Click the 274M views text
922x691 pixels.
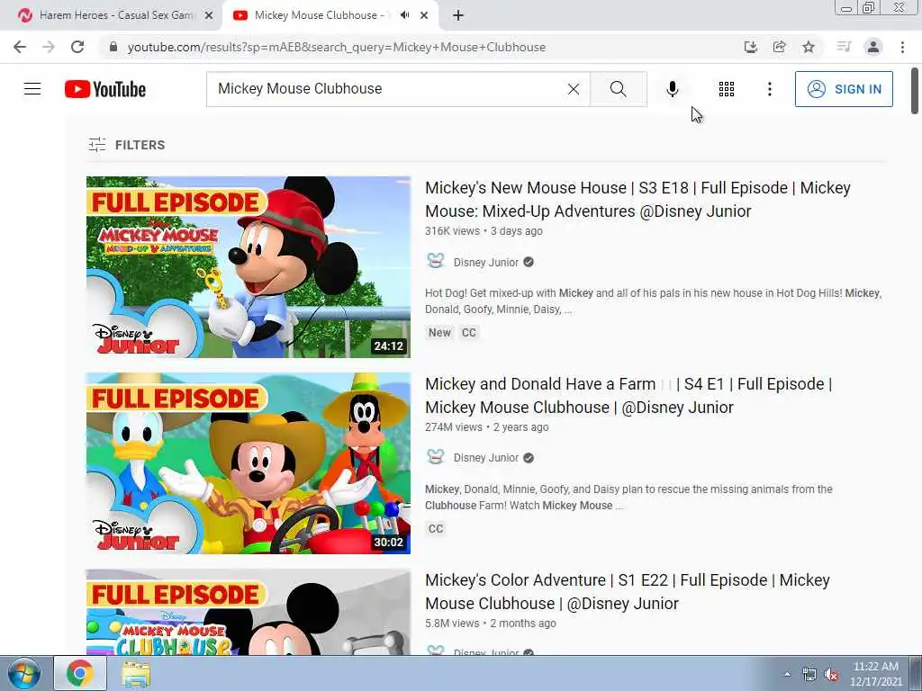click(454, 427)
